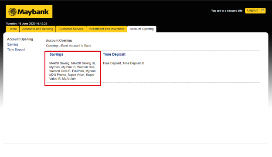Click the padlock icon on Logout
Image resolution: width=272 pixels, height=157 pixels.
click(x=262, y=10)
